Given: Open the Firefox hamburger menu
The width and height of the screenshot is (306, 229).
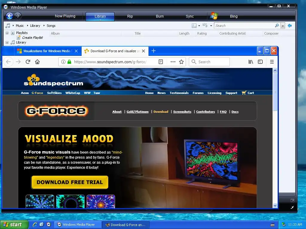Looking at the screenshot, I should 272,62.
